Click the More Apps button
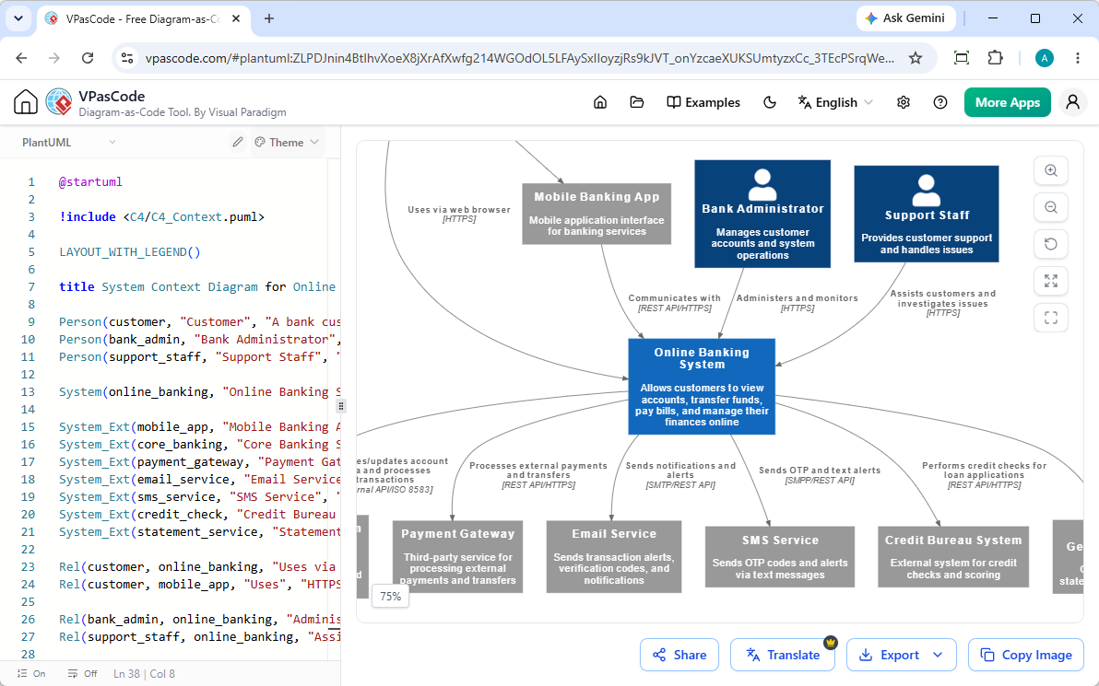This screenshot has width=1099, height=686. click(x=1007, y=102)
